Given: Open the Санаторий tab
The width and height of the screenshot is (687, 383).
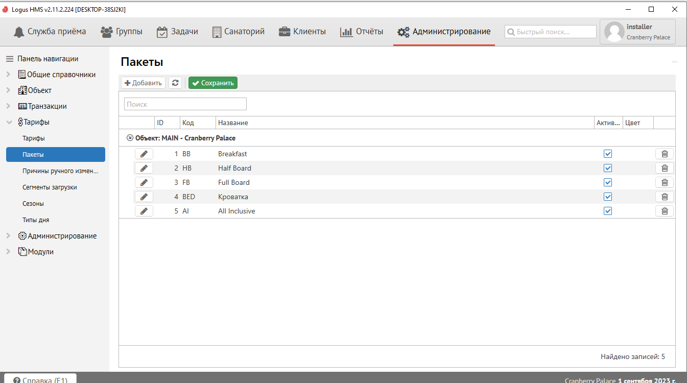Looking at the screenshot, I should [239, 32].
